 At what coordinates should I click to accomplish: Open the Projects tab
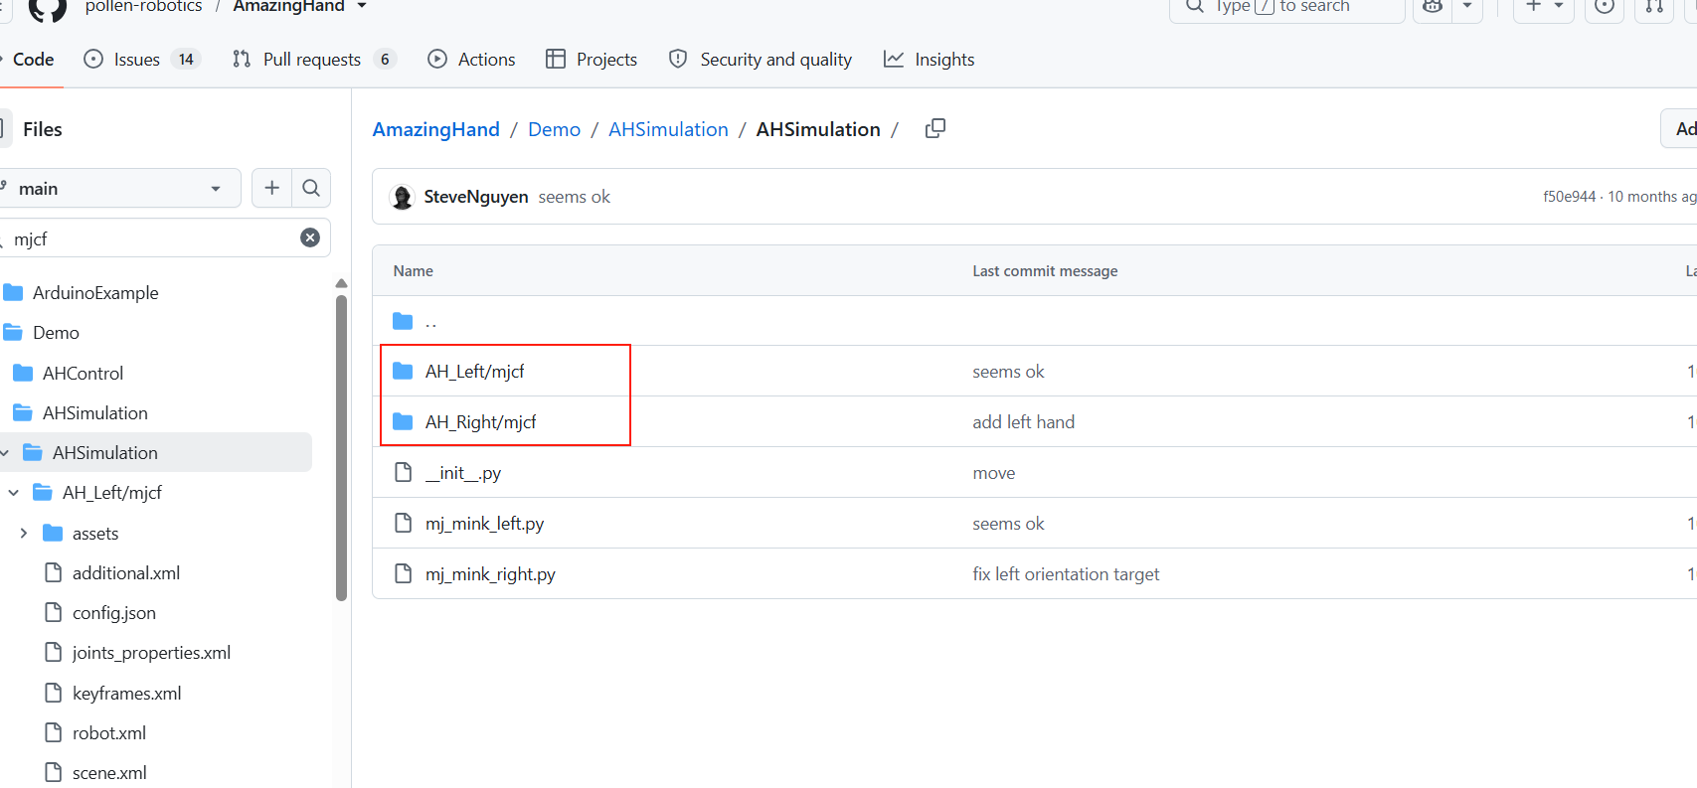pyautogui.click(x=592, y=60)
